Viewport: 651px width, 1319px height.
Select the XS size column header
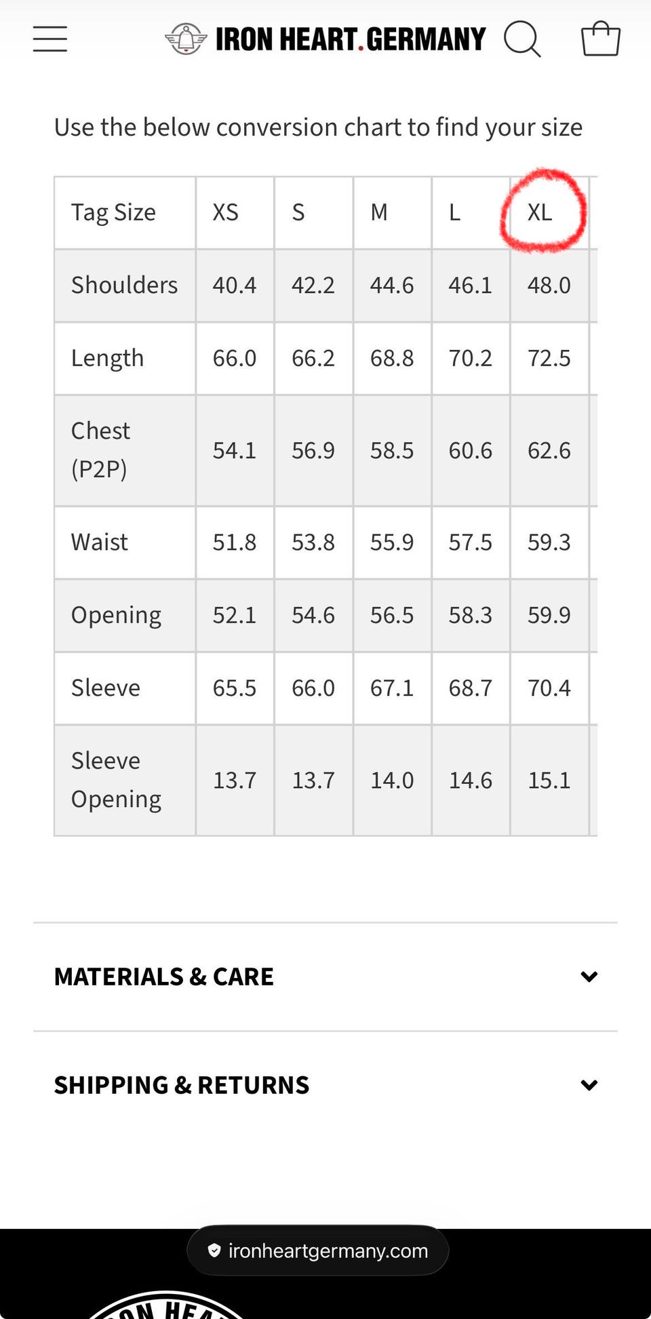coord(226,212)
